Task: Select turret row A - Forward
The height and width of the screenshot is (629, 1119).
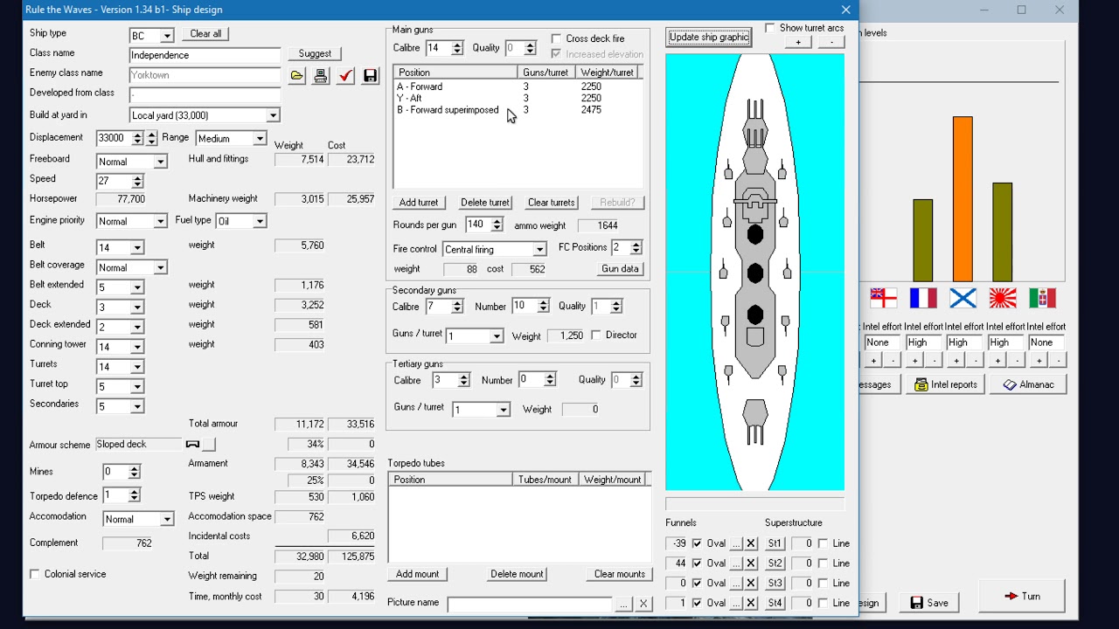Action: (518, 86)
